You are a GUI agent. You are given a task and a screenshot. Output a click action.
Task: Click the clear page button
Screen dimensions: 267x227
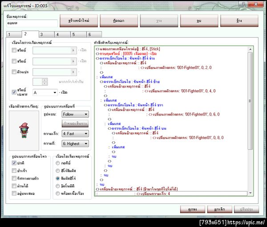(239, 21)
